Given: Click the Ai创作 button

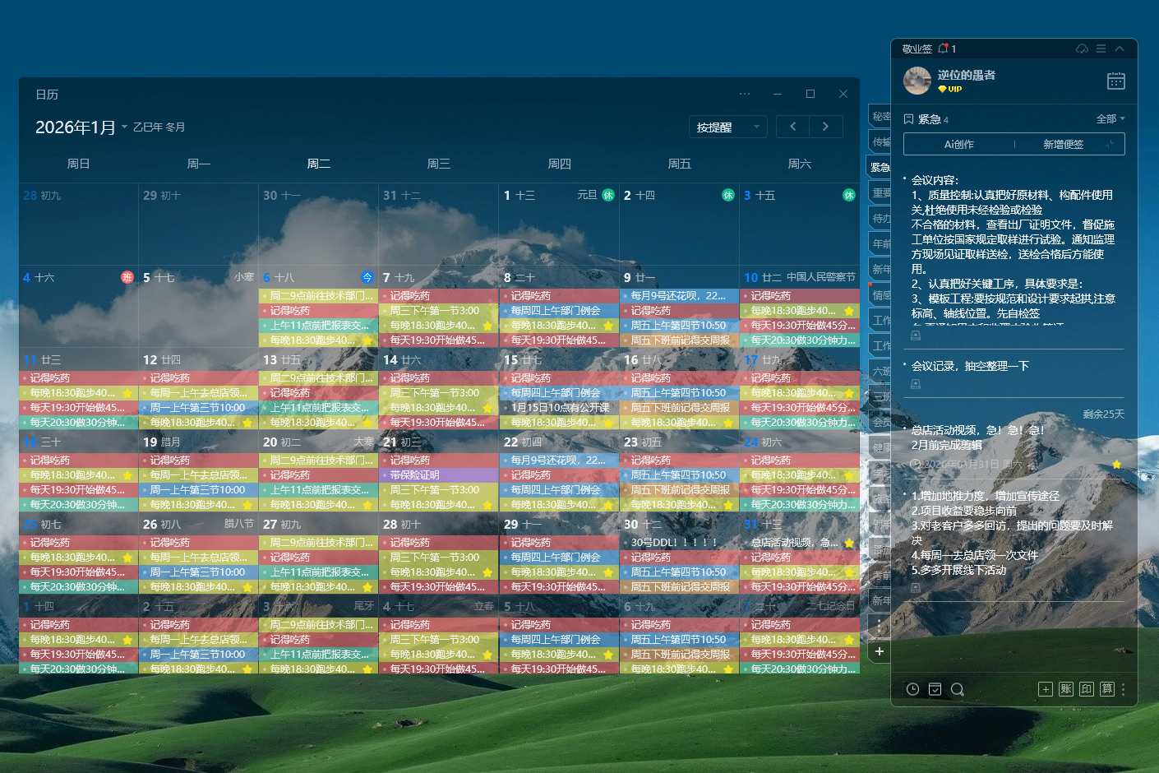Looking at the screenshot, I should 958,144.
